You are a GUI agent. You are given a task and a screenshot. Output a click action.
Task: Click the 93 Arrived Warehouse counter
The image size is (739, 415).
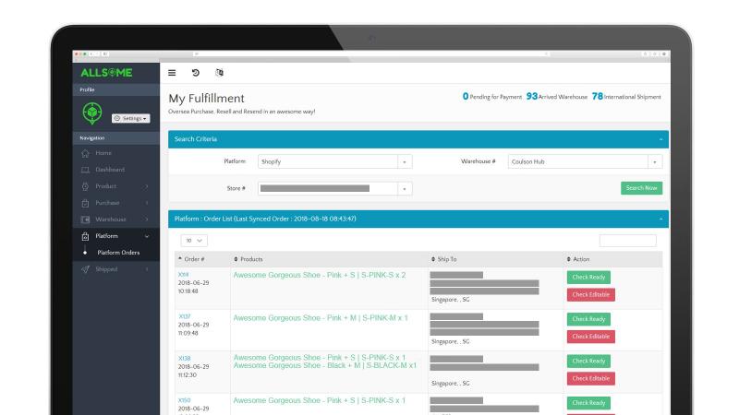pyautogui.click(x=557, y=97)
